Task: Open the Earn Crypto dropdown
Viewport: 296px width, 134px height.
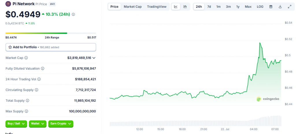Action: click(x=61, y=124)
